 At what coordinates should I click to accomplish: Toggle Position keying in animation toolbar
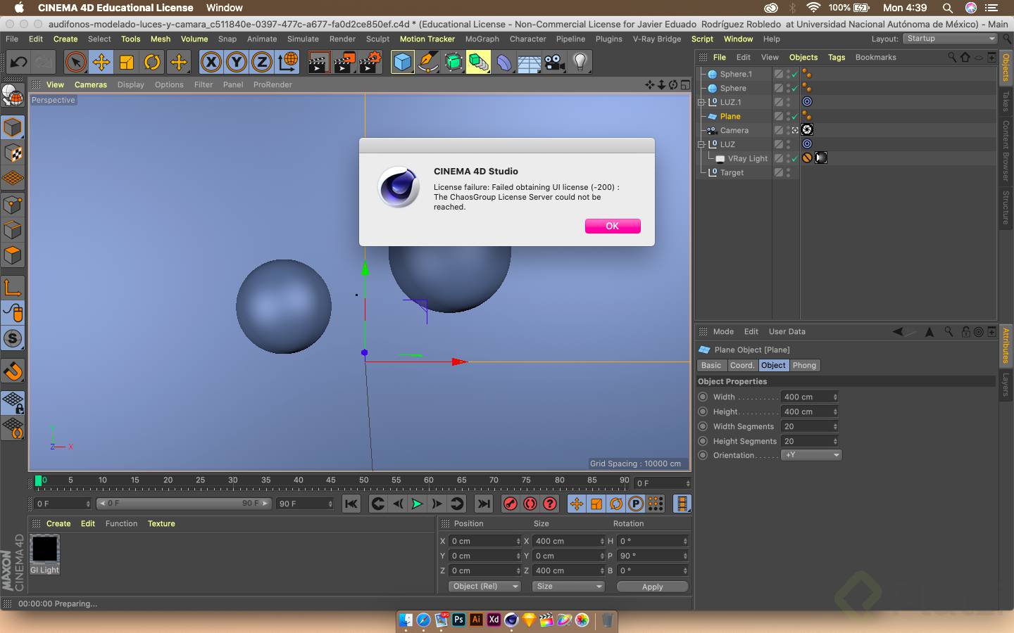tap(577, 504)
